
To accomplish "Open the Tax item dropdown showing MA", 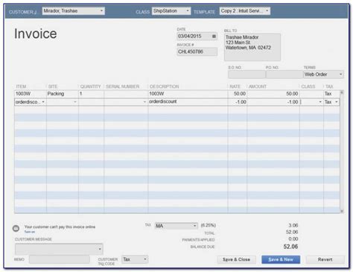I will (x=176, y=226).
